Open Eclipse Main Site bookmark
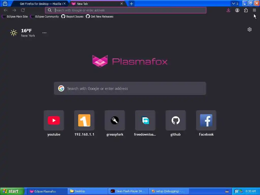The height and width of the screenshot is (195, 260). click(x=15, y=17)
